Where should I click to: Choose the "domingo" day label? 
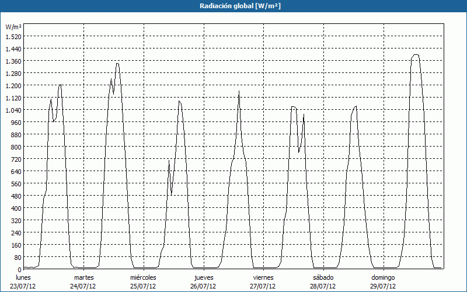pyautogui.click(x=384, y=277)
